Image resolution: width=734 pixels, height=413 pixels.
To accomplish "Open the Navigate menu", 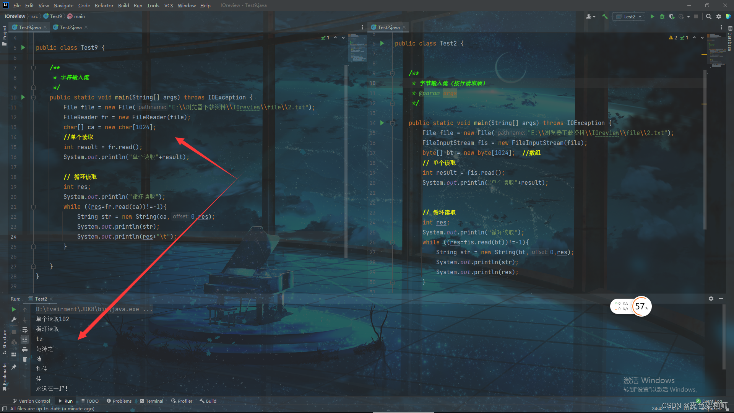I will 63,5.
